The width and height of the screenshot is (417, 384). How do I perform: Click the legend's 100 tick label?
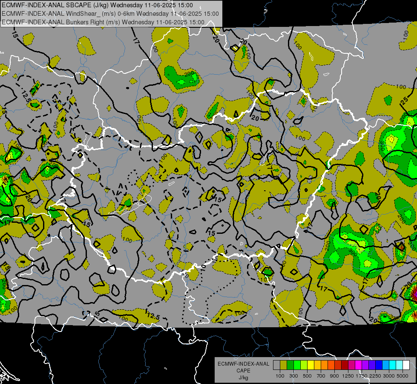tap(280, 376)
